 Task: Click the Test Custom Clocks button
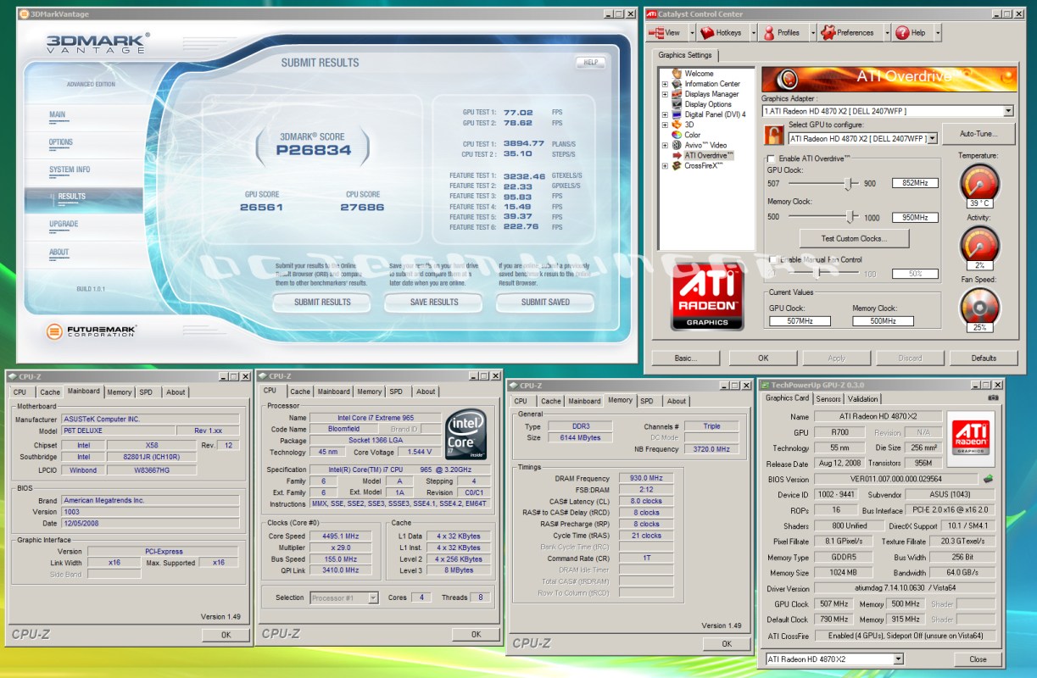click(x=854, y=238)
